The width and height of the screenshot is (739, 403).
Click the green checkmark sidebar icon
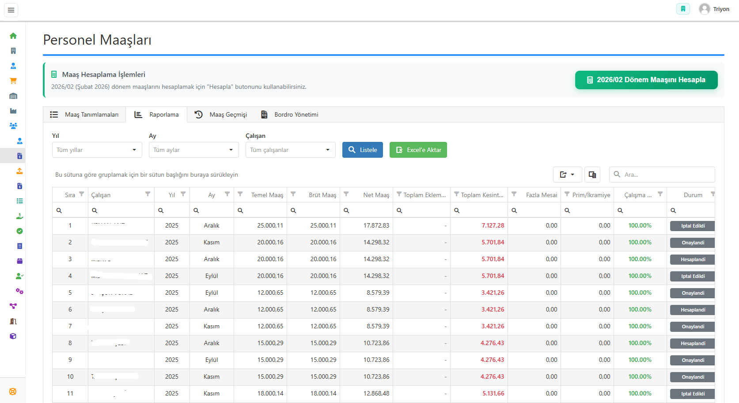19,231
